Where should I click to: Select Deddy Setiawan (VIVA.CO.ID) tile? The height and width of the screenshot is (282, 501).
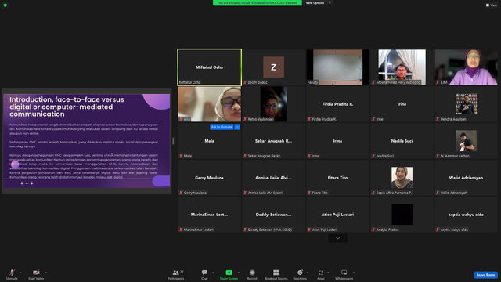(273, 215)
